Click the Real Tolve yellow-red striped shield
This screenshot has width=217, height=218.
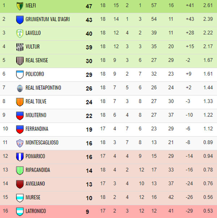20,102
